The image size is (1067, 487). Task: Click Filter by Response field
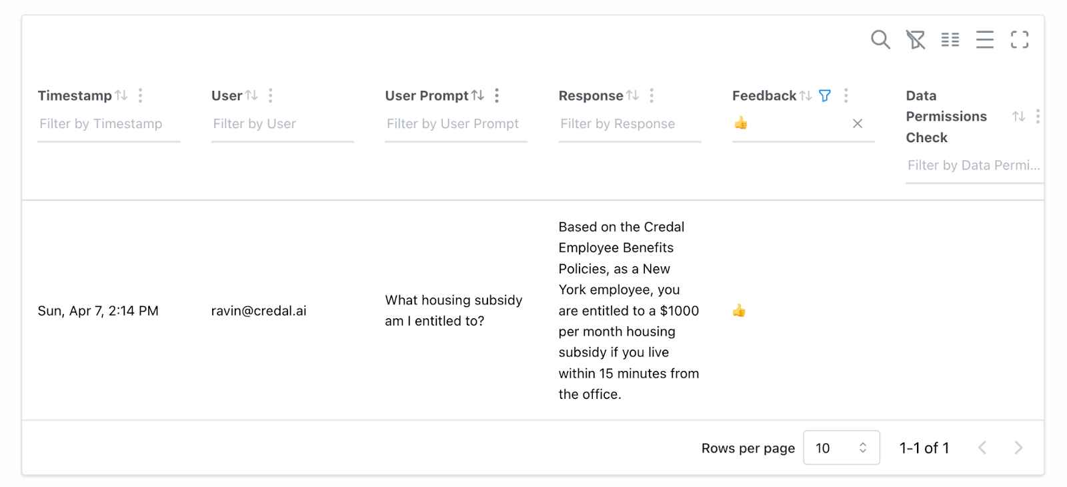[629, 124]
